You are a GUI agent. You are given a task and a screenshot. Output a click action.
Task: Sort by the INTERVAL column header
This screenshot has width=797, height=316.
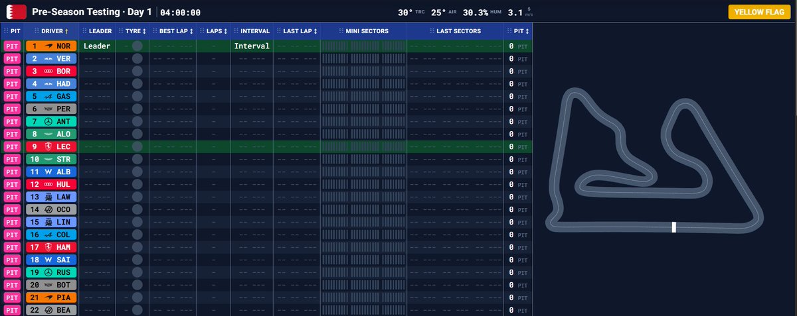tap(251, 30)
